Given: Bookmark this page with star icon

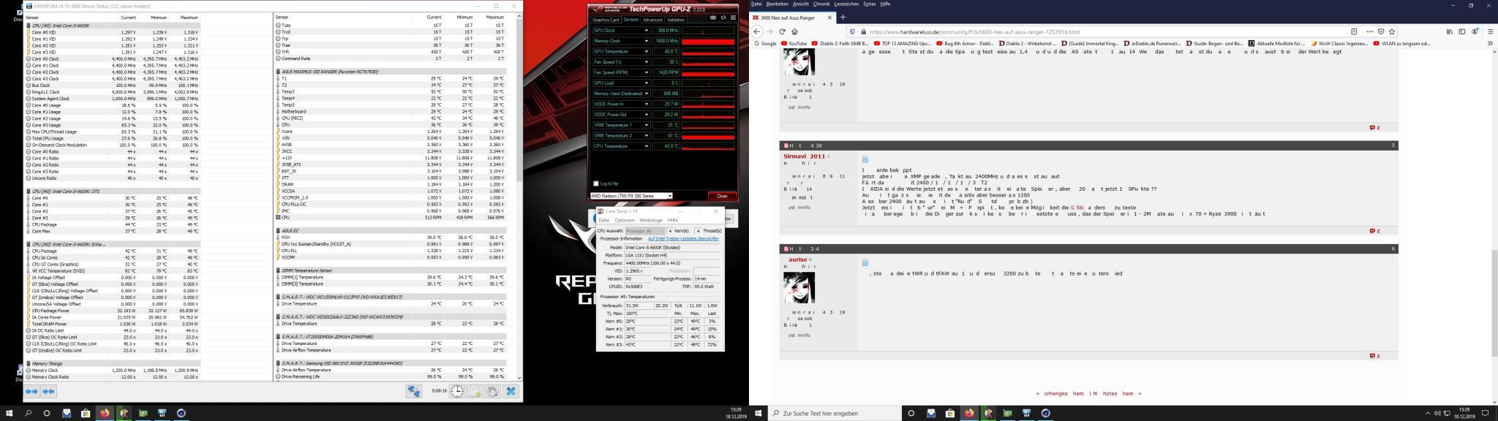Looking at the screenshot, I should [1392, 31].
